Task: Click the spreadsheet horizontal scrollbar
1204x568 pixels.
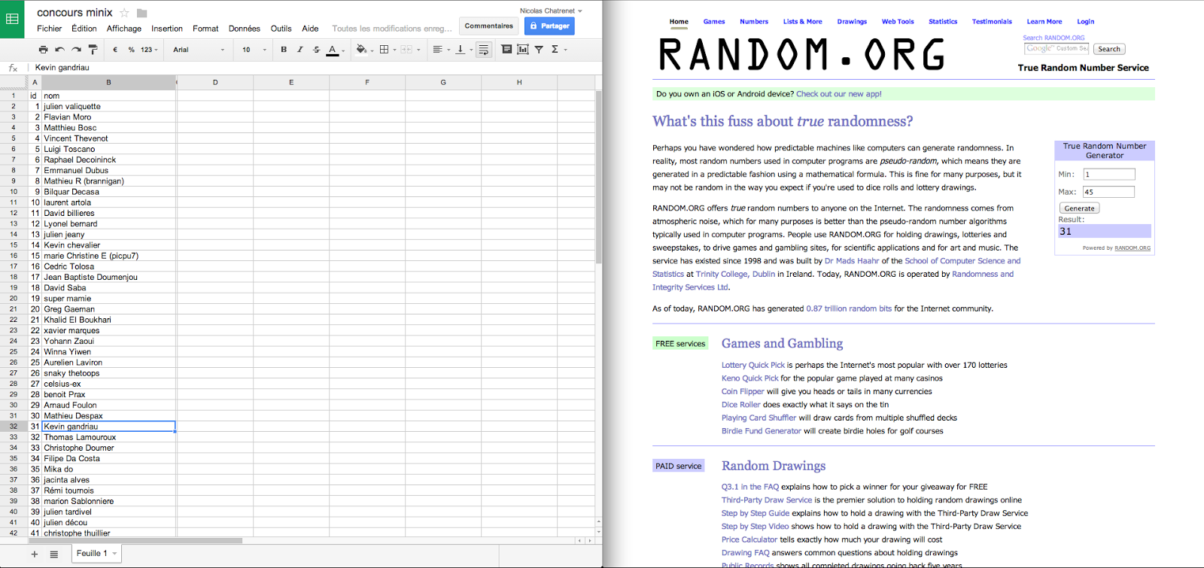Action: [135, 540]
